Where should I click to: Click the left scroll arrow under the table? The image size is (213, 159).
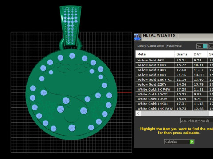coord(138,114)
